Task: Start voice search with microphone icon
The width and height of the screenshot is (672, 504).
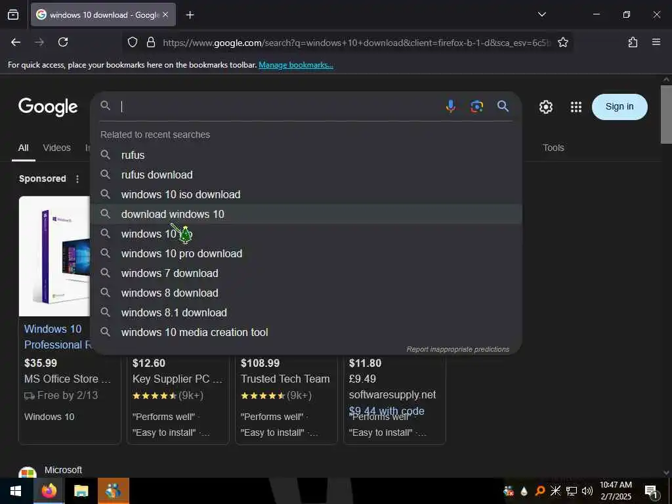Action: (x=450, y=106)
